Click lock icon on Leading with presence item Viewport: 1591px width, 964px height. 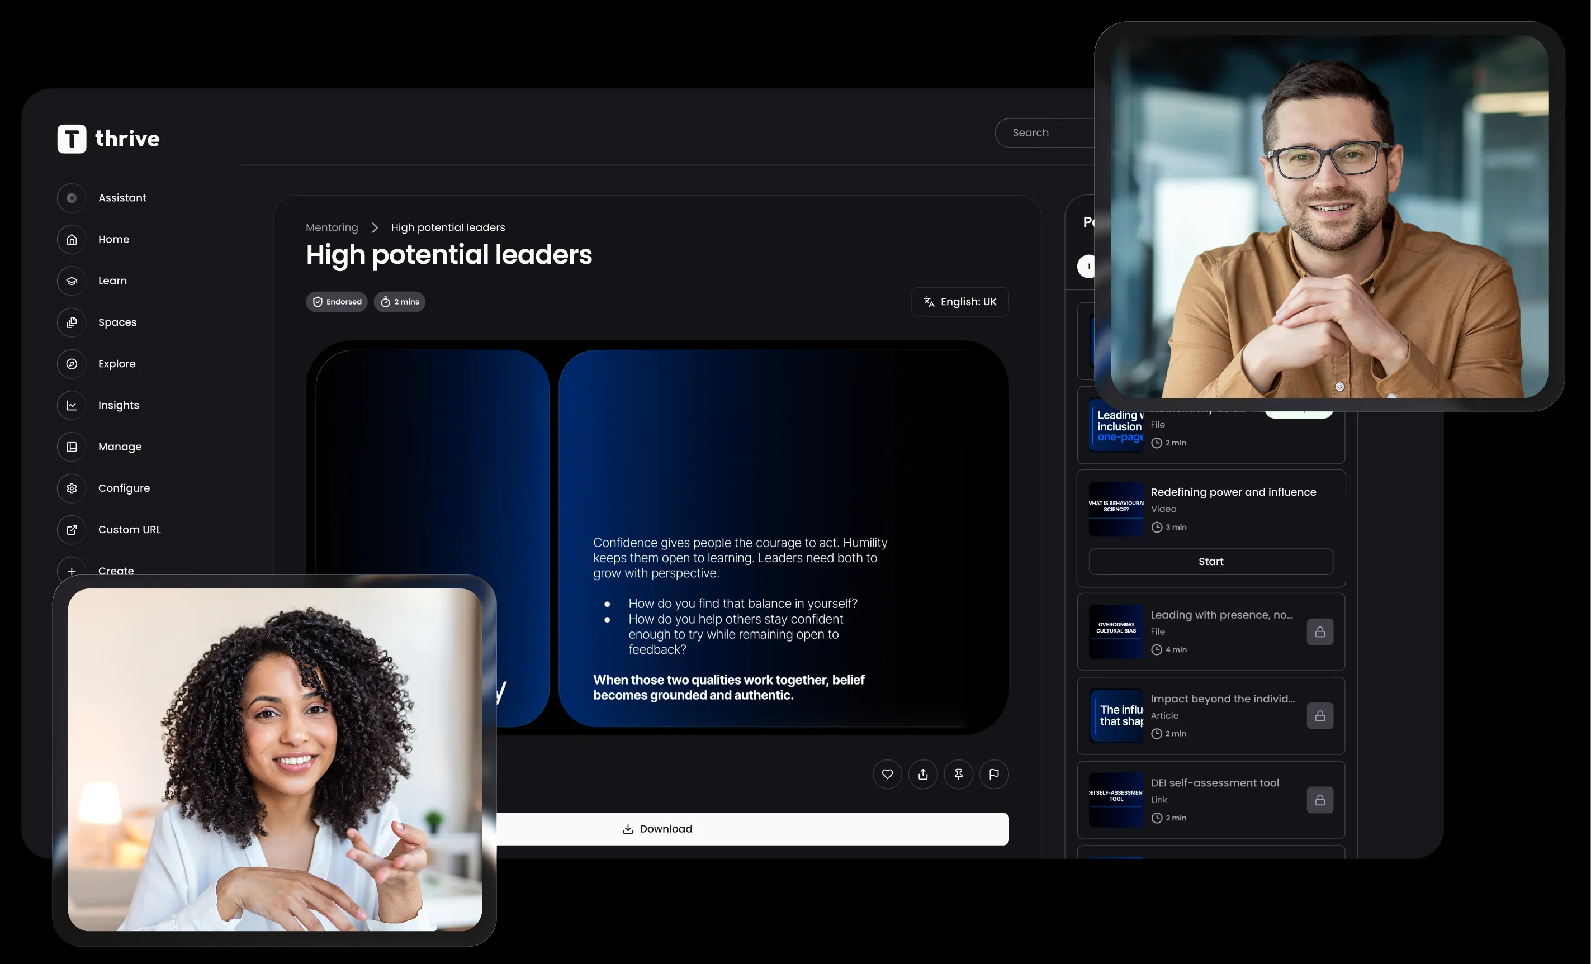pyautogui.click(x=1320, y=632)
